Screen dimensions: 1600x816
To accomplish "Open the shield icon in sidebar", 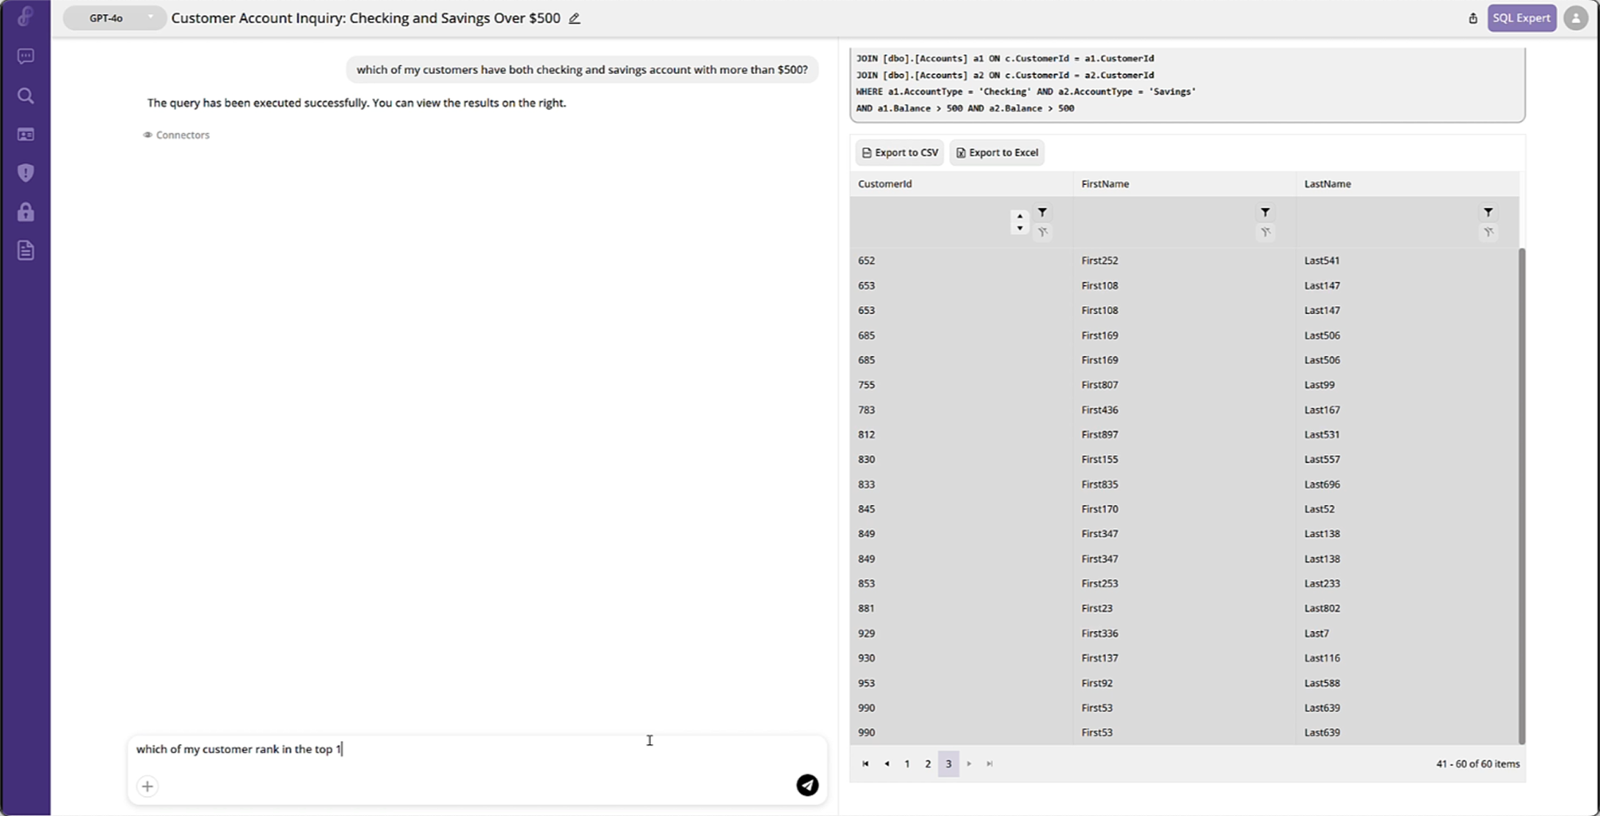I will pos(26,173).
